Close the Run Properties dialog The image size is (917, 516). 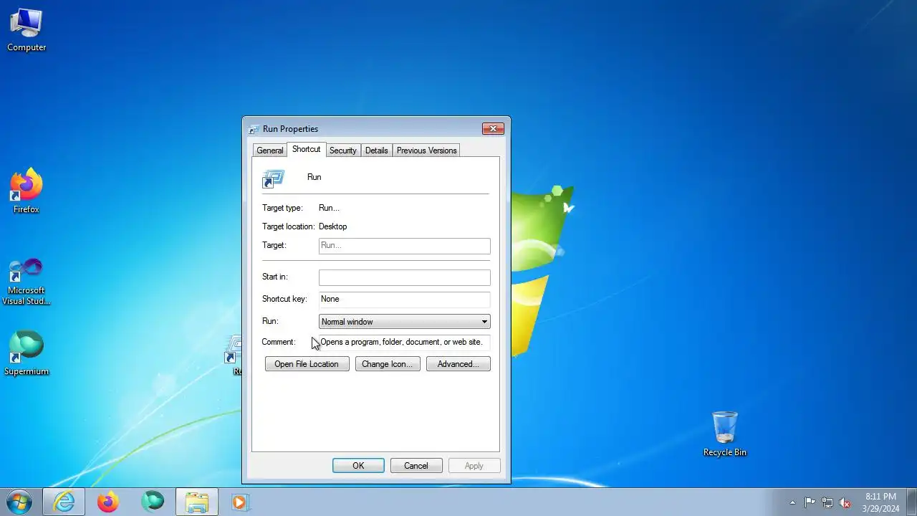493,129
